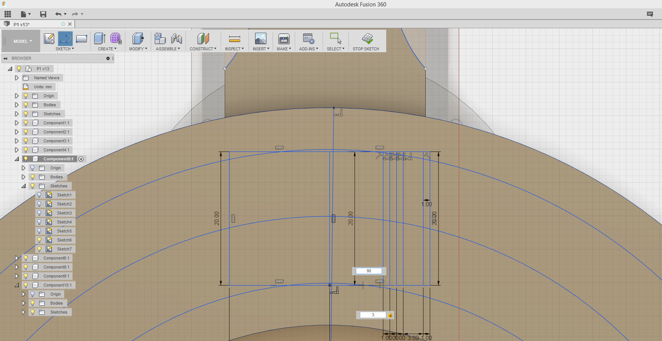The image size is (662, 341).
Task: Toggle visibility bulb of Component1:1
Action: click(26, 123)
